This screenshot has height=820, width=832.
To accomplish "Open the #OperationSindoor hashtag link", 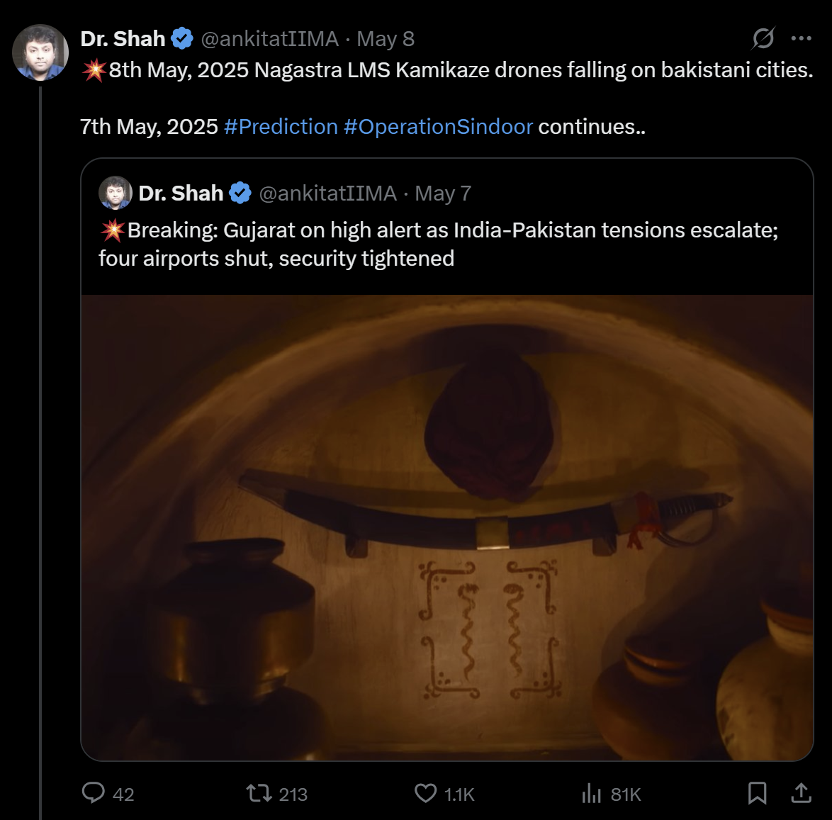I will click(438, 127).
